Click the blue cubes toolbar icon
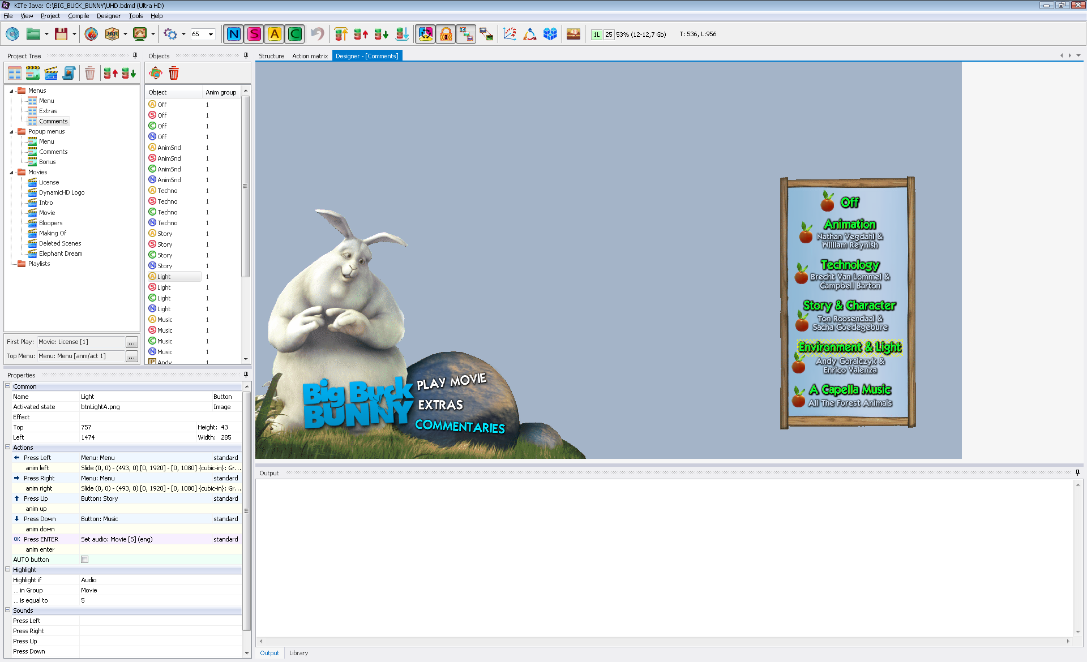The image size is (1087, 662). 550,35
